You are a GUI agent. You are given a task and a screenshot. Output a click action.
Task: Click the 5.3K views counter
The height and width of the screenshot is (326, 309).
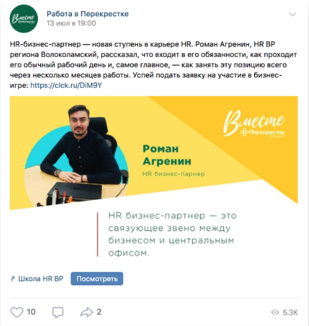[290, 313]
